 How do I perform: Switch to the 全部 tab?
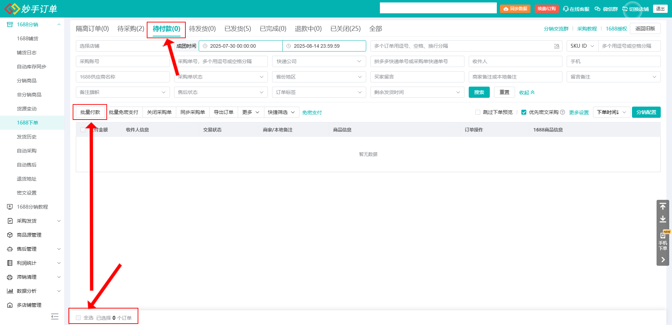pos(376,29)
